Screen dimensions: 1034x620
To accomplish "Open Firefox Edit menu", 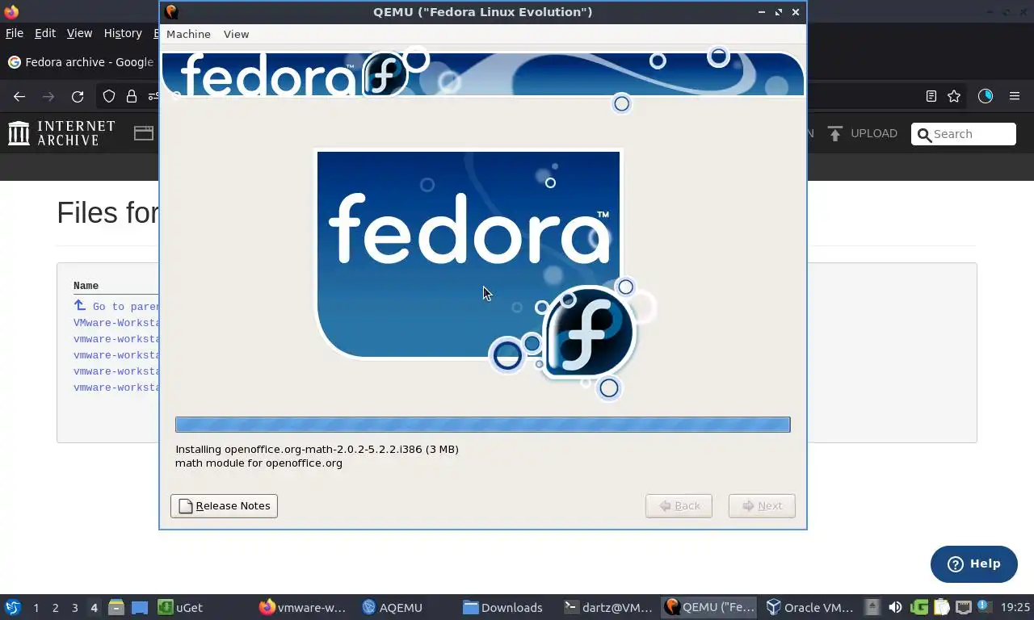I will [x=45, y=33].
